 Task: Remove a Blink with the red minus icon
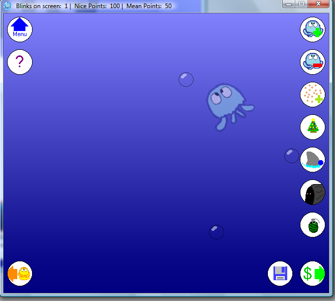(312, 62)
